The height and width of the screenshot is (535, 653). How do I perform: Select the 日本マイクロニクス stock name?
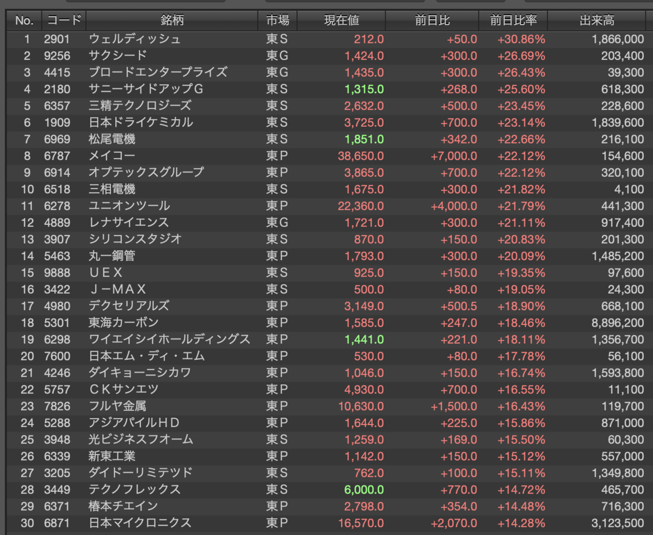pyautogui.click(x=140, y=522)
